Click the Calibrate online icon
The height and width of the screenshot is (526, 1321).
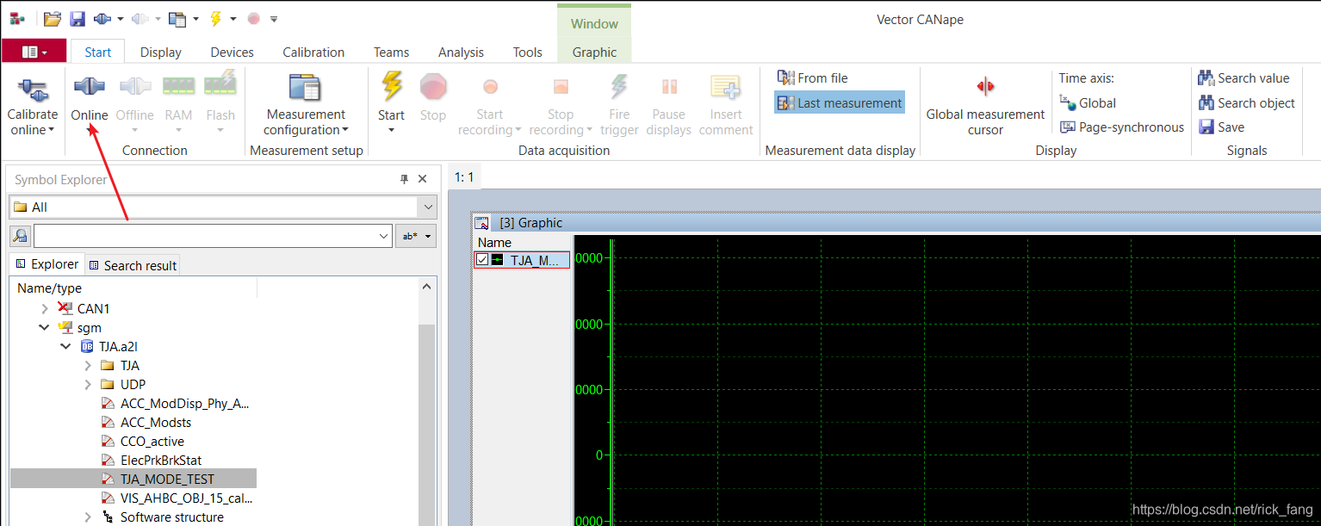(x=32, y=88)
